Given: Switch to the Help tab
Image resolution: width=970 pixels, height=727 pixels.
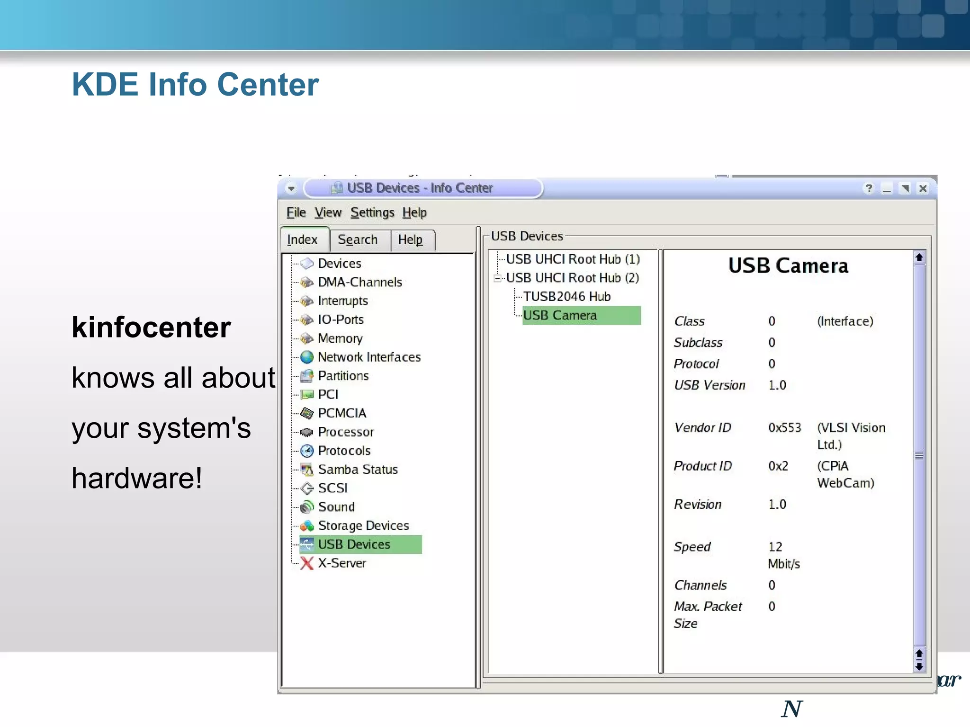Looking at the screenshot, I should point(413,240).
